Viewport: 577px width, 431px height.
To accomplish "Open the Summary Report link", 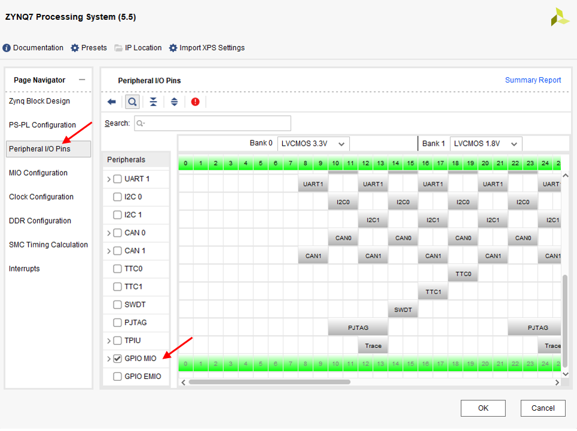I will 533,80.
